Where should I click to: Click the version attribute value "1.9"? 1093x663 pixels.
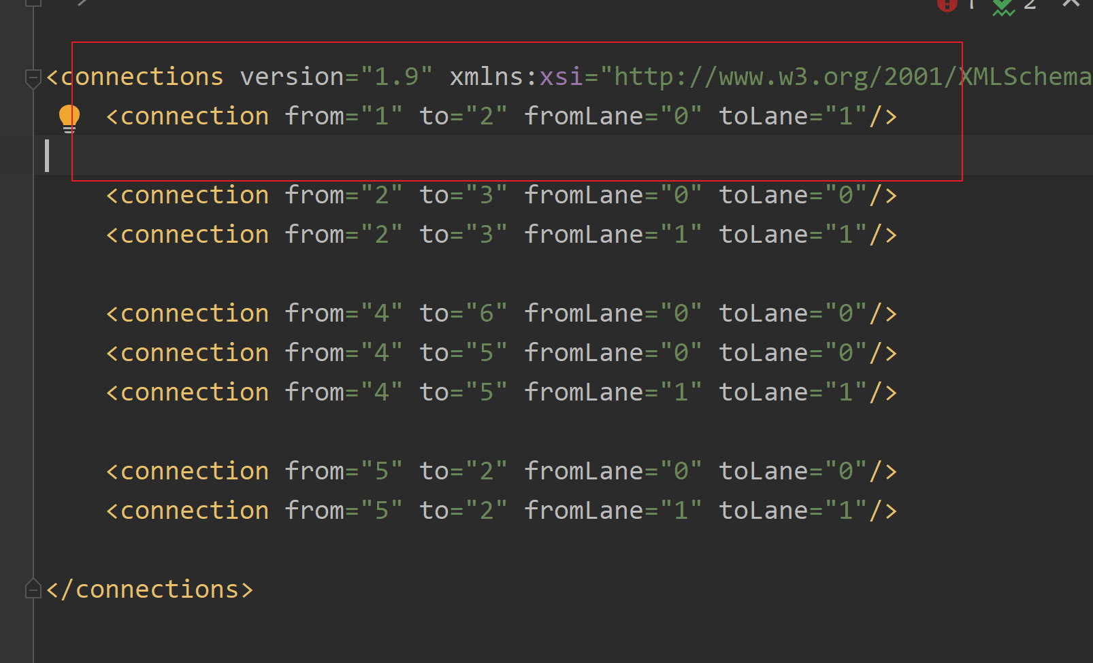394,76
